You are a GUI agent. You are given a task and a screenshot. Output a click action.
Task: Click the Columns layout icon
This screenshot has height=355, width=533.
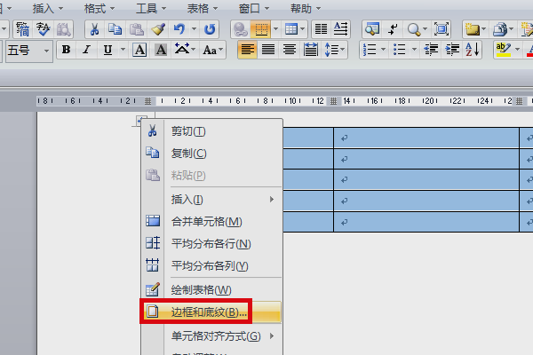tap(321, 29)
